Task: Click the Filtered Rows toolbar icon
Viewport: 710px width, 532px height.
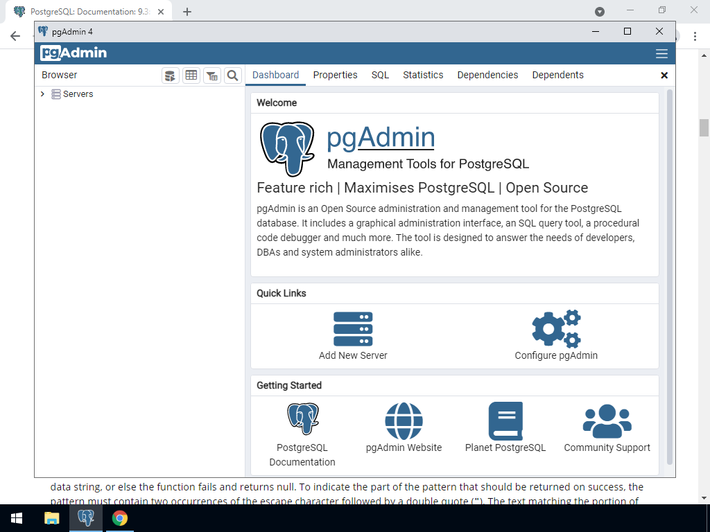Action: coord(212,76)
